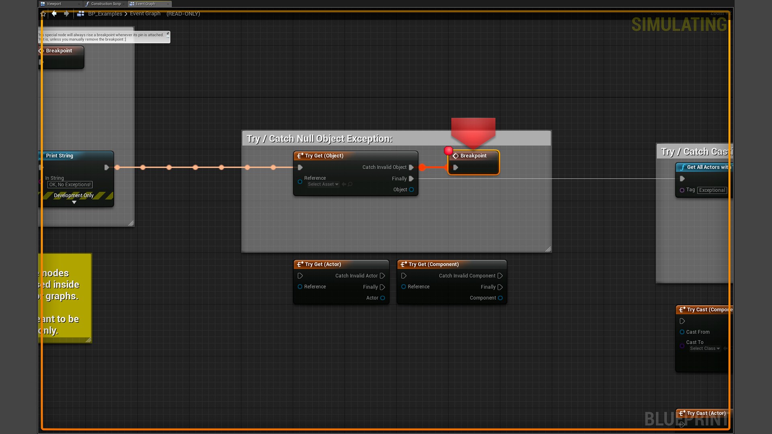This screenshot has width=772, height=434.
Task: Click the Reference browse magnifier icon on Try Get (Object)
Action: [350, 184]
